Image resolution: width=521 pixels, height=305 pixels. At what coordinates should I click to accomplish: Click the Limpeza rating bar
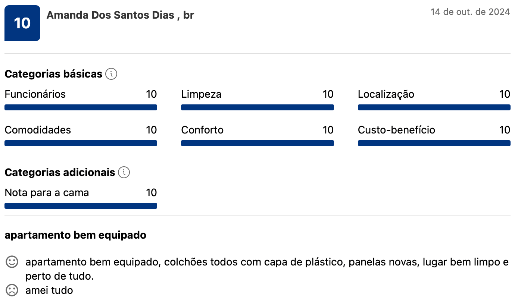coord(257,107)
